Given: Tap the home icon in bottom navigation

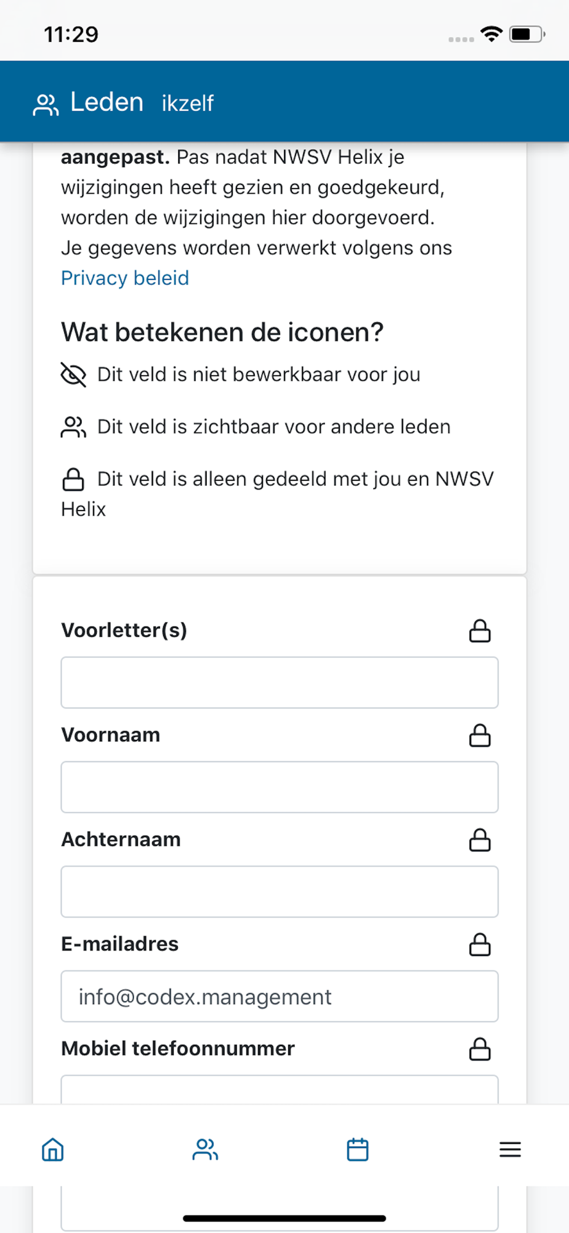Looking at the screenshot, I should [53, 1150].
